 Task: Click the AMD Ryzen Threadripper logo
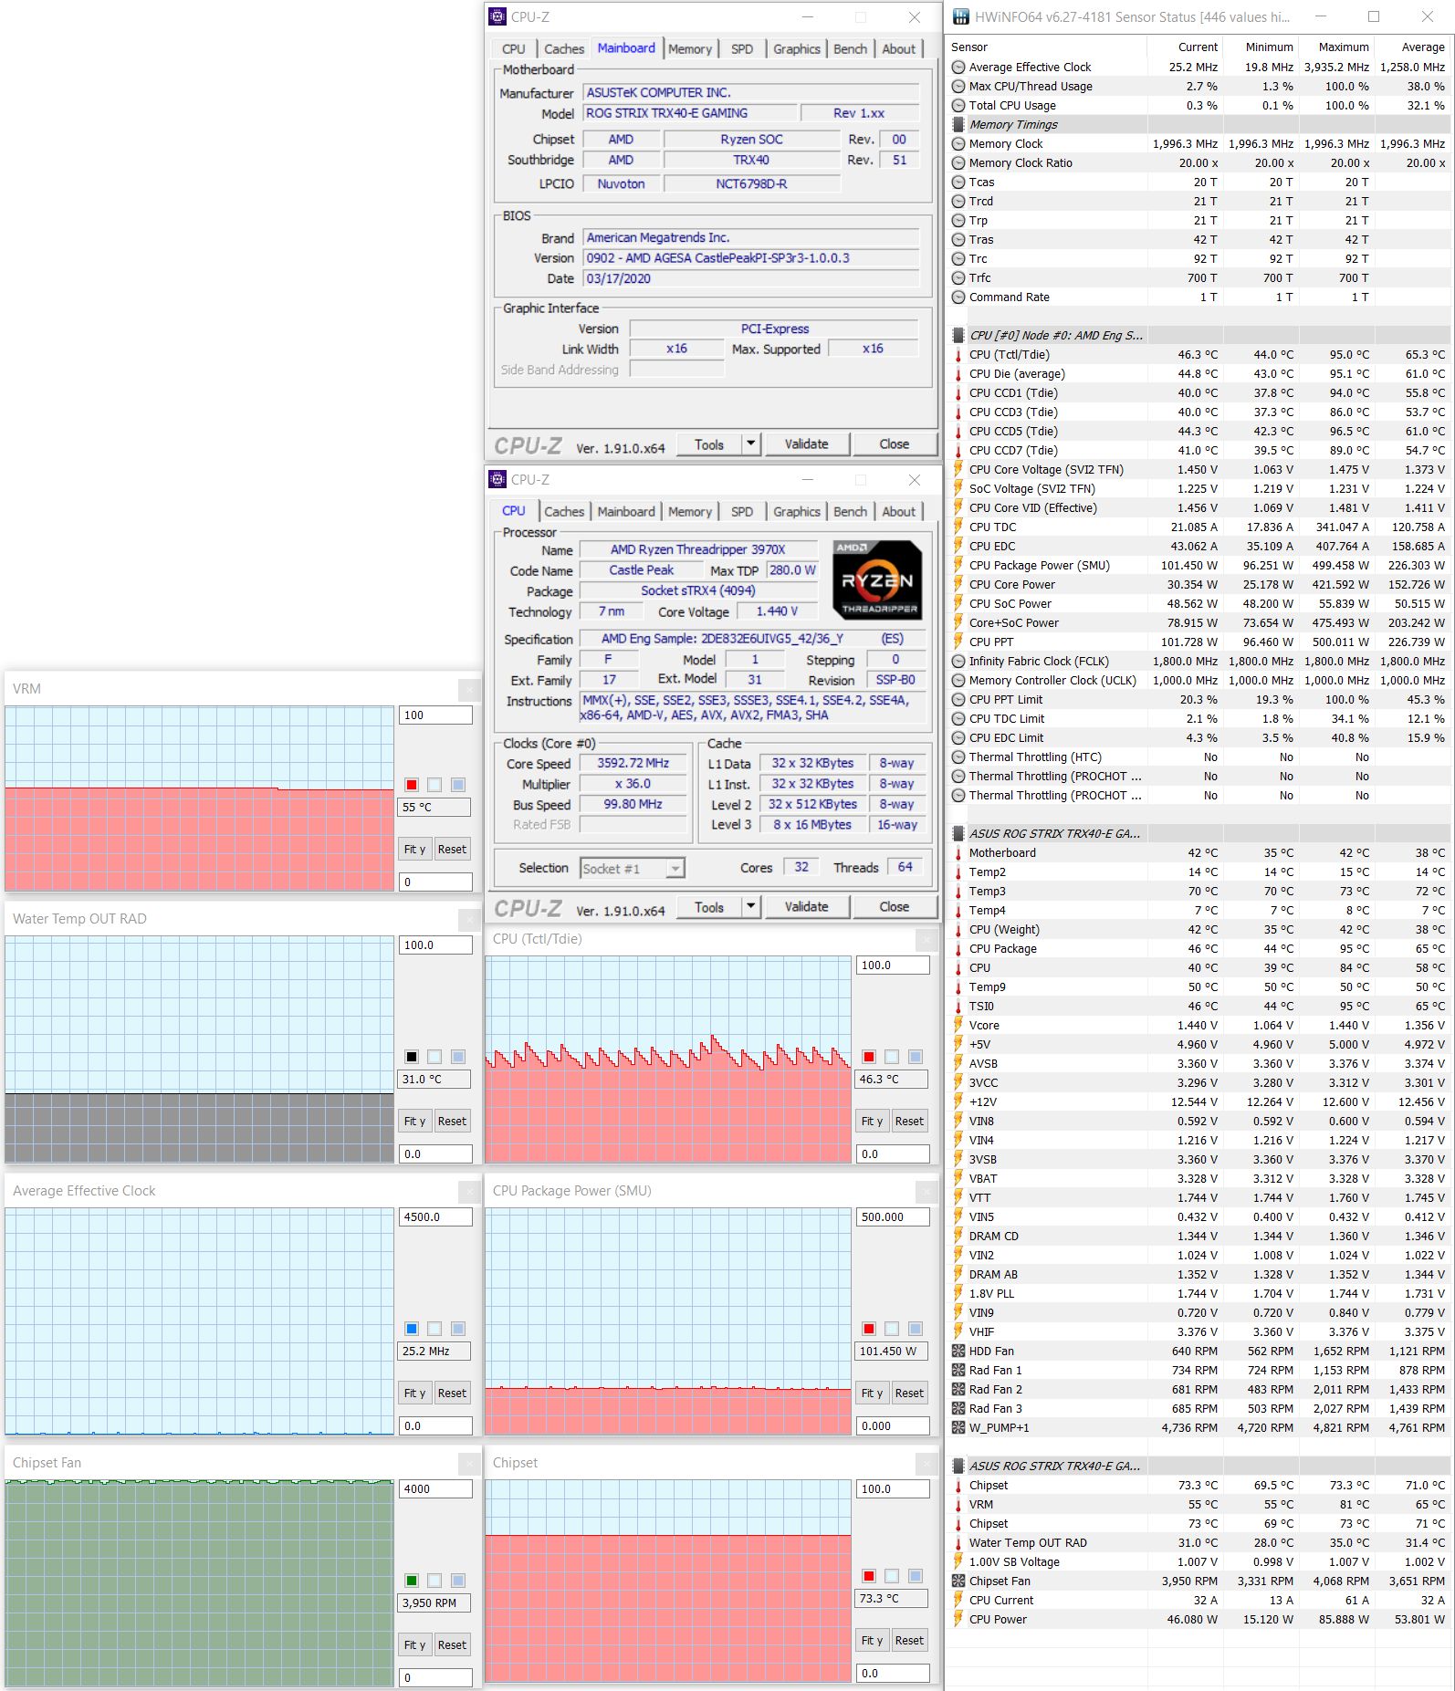877,580
